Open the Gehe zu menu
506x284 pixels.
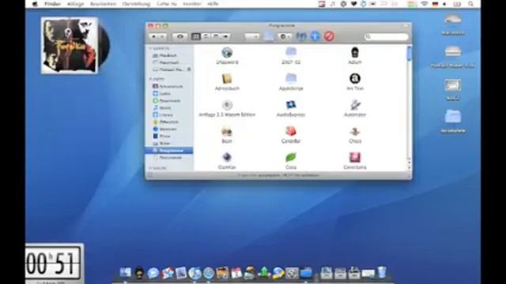167,4
